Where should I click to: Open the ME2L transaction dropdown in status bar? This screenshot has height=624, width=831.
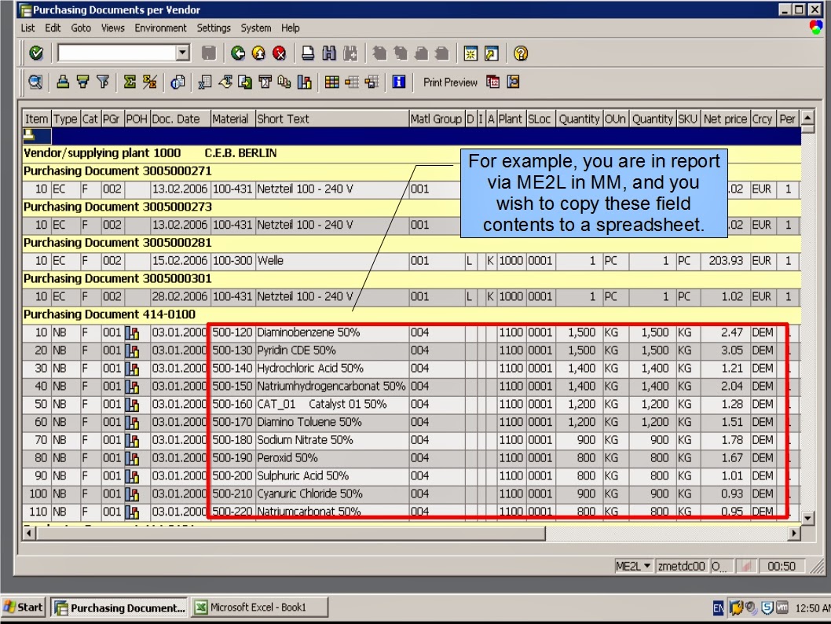[x=646, y=566]
